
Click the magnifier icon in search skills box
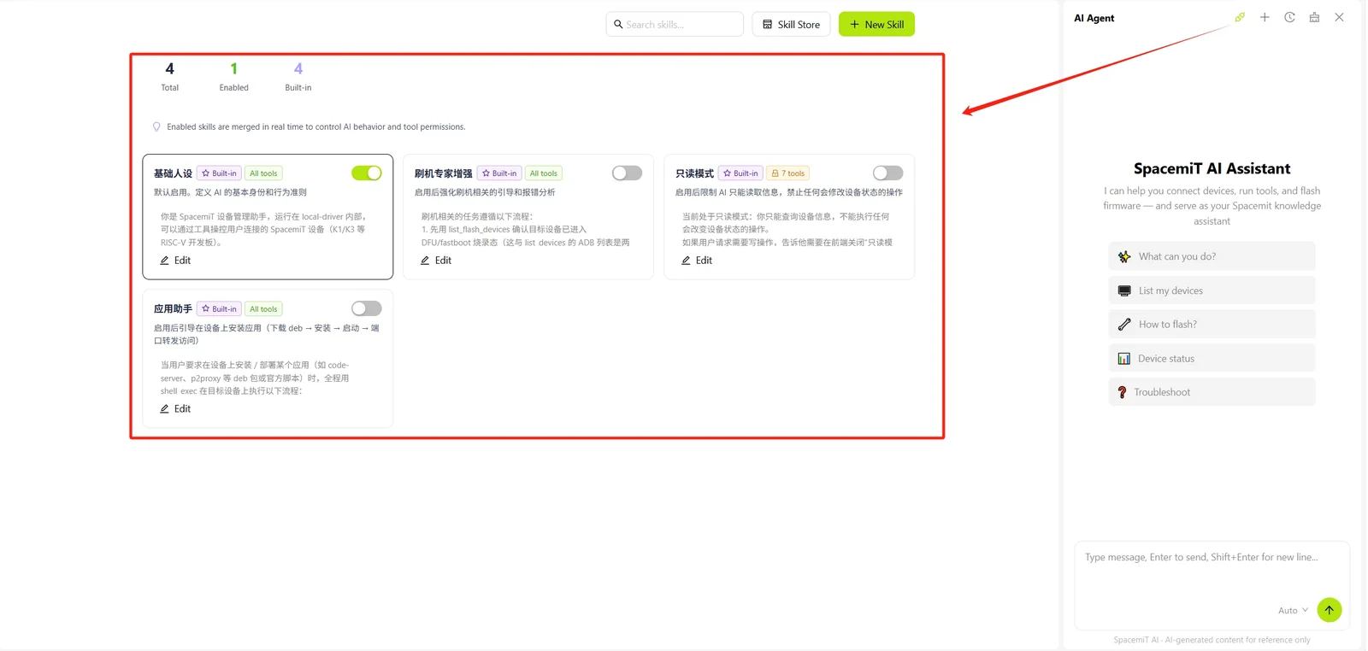click(x=618, y=24)
